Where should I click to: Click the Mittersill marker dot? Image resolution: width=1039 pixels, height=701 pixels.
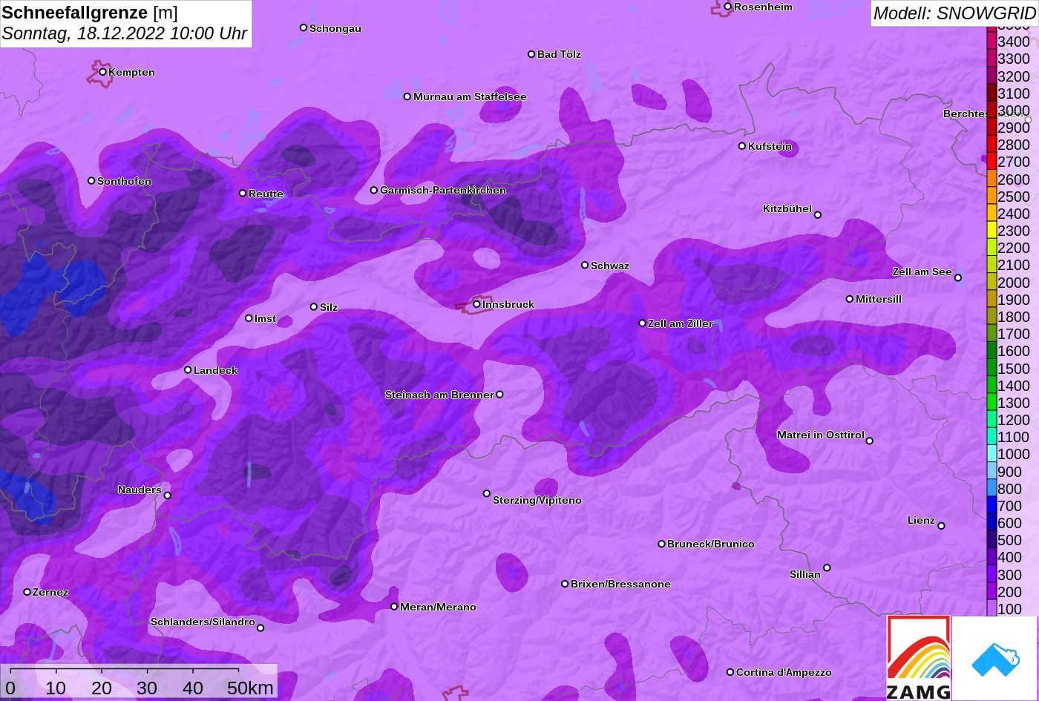coord(850,299)
